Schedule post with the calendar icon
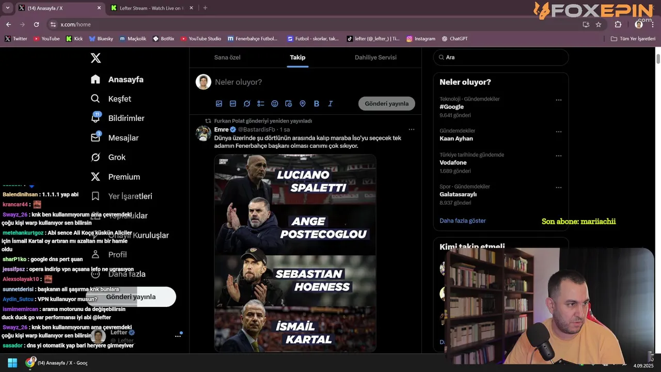Image resolution: width=661 pixels, height=372 pixels. point(289,104)
